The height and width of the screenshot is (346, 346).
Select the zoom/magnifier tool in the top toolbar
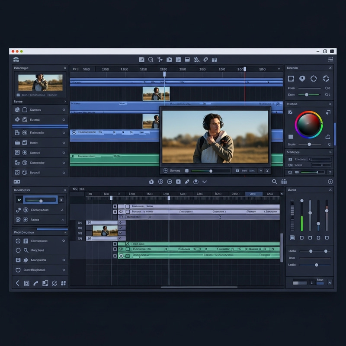(x=151, y=60)
